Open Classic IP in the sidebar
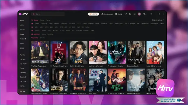 23,77
